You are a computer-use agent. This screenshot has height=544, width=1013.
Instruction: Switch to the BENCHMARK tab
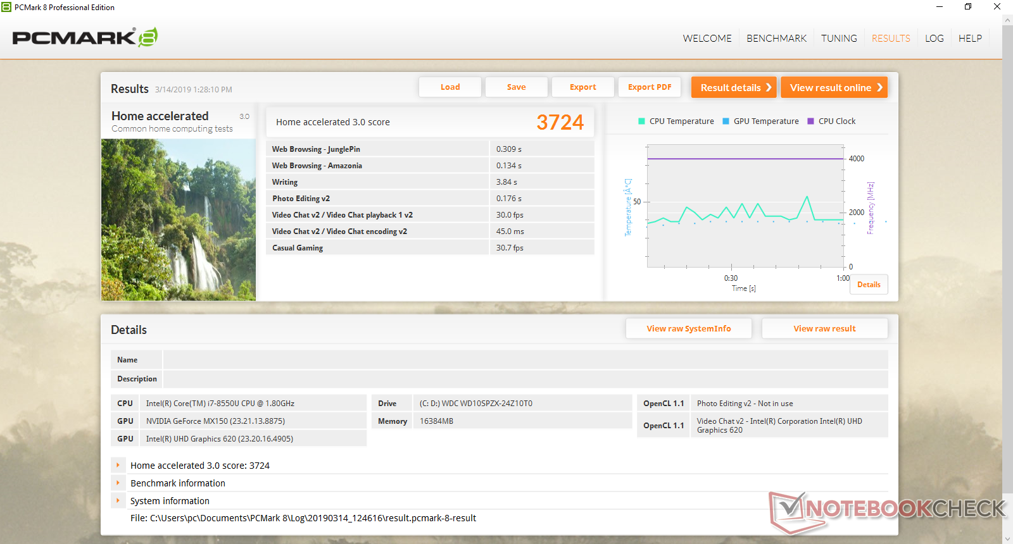pyautogui.click(x=776, y=39)
